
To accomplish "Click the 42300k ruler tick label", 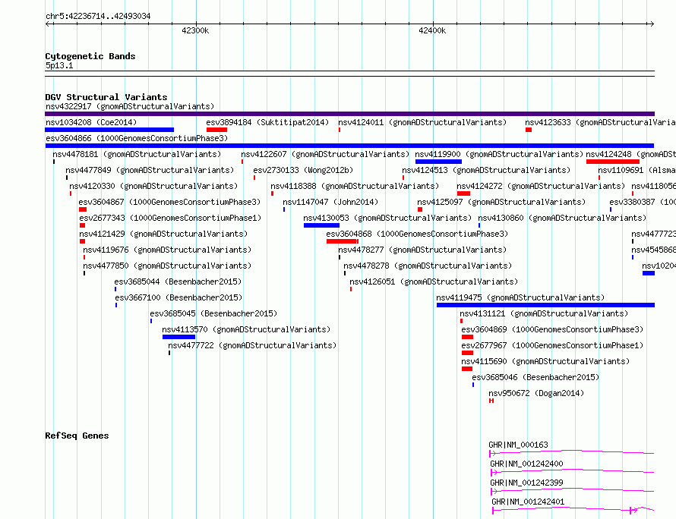I will click(x=195, y=30).
